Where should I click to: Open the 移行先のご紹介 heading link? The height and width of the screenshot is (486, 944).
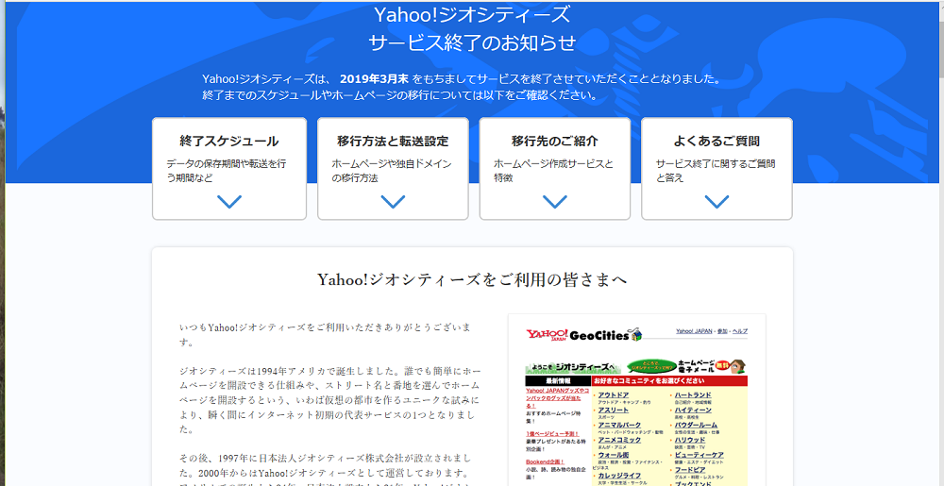pos(554,142)
